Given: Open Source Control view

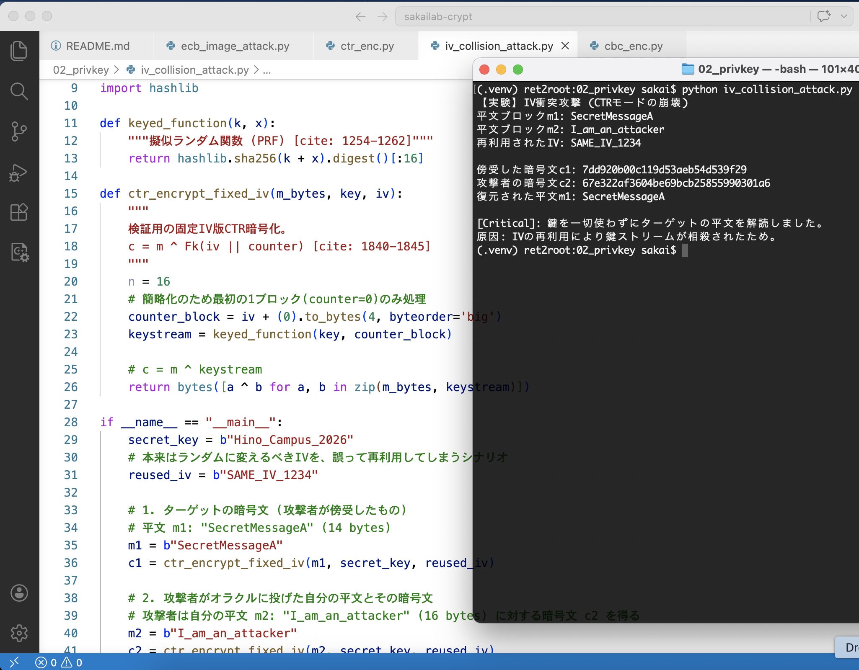Looking at the screenshot, I should (x=19, y=131).
